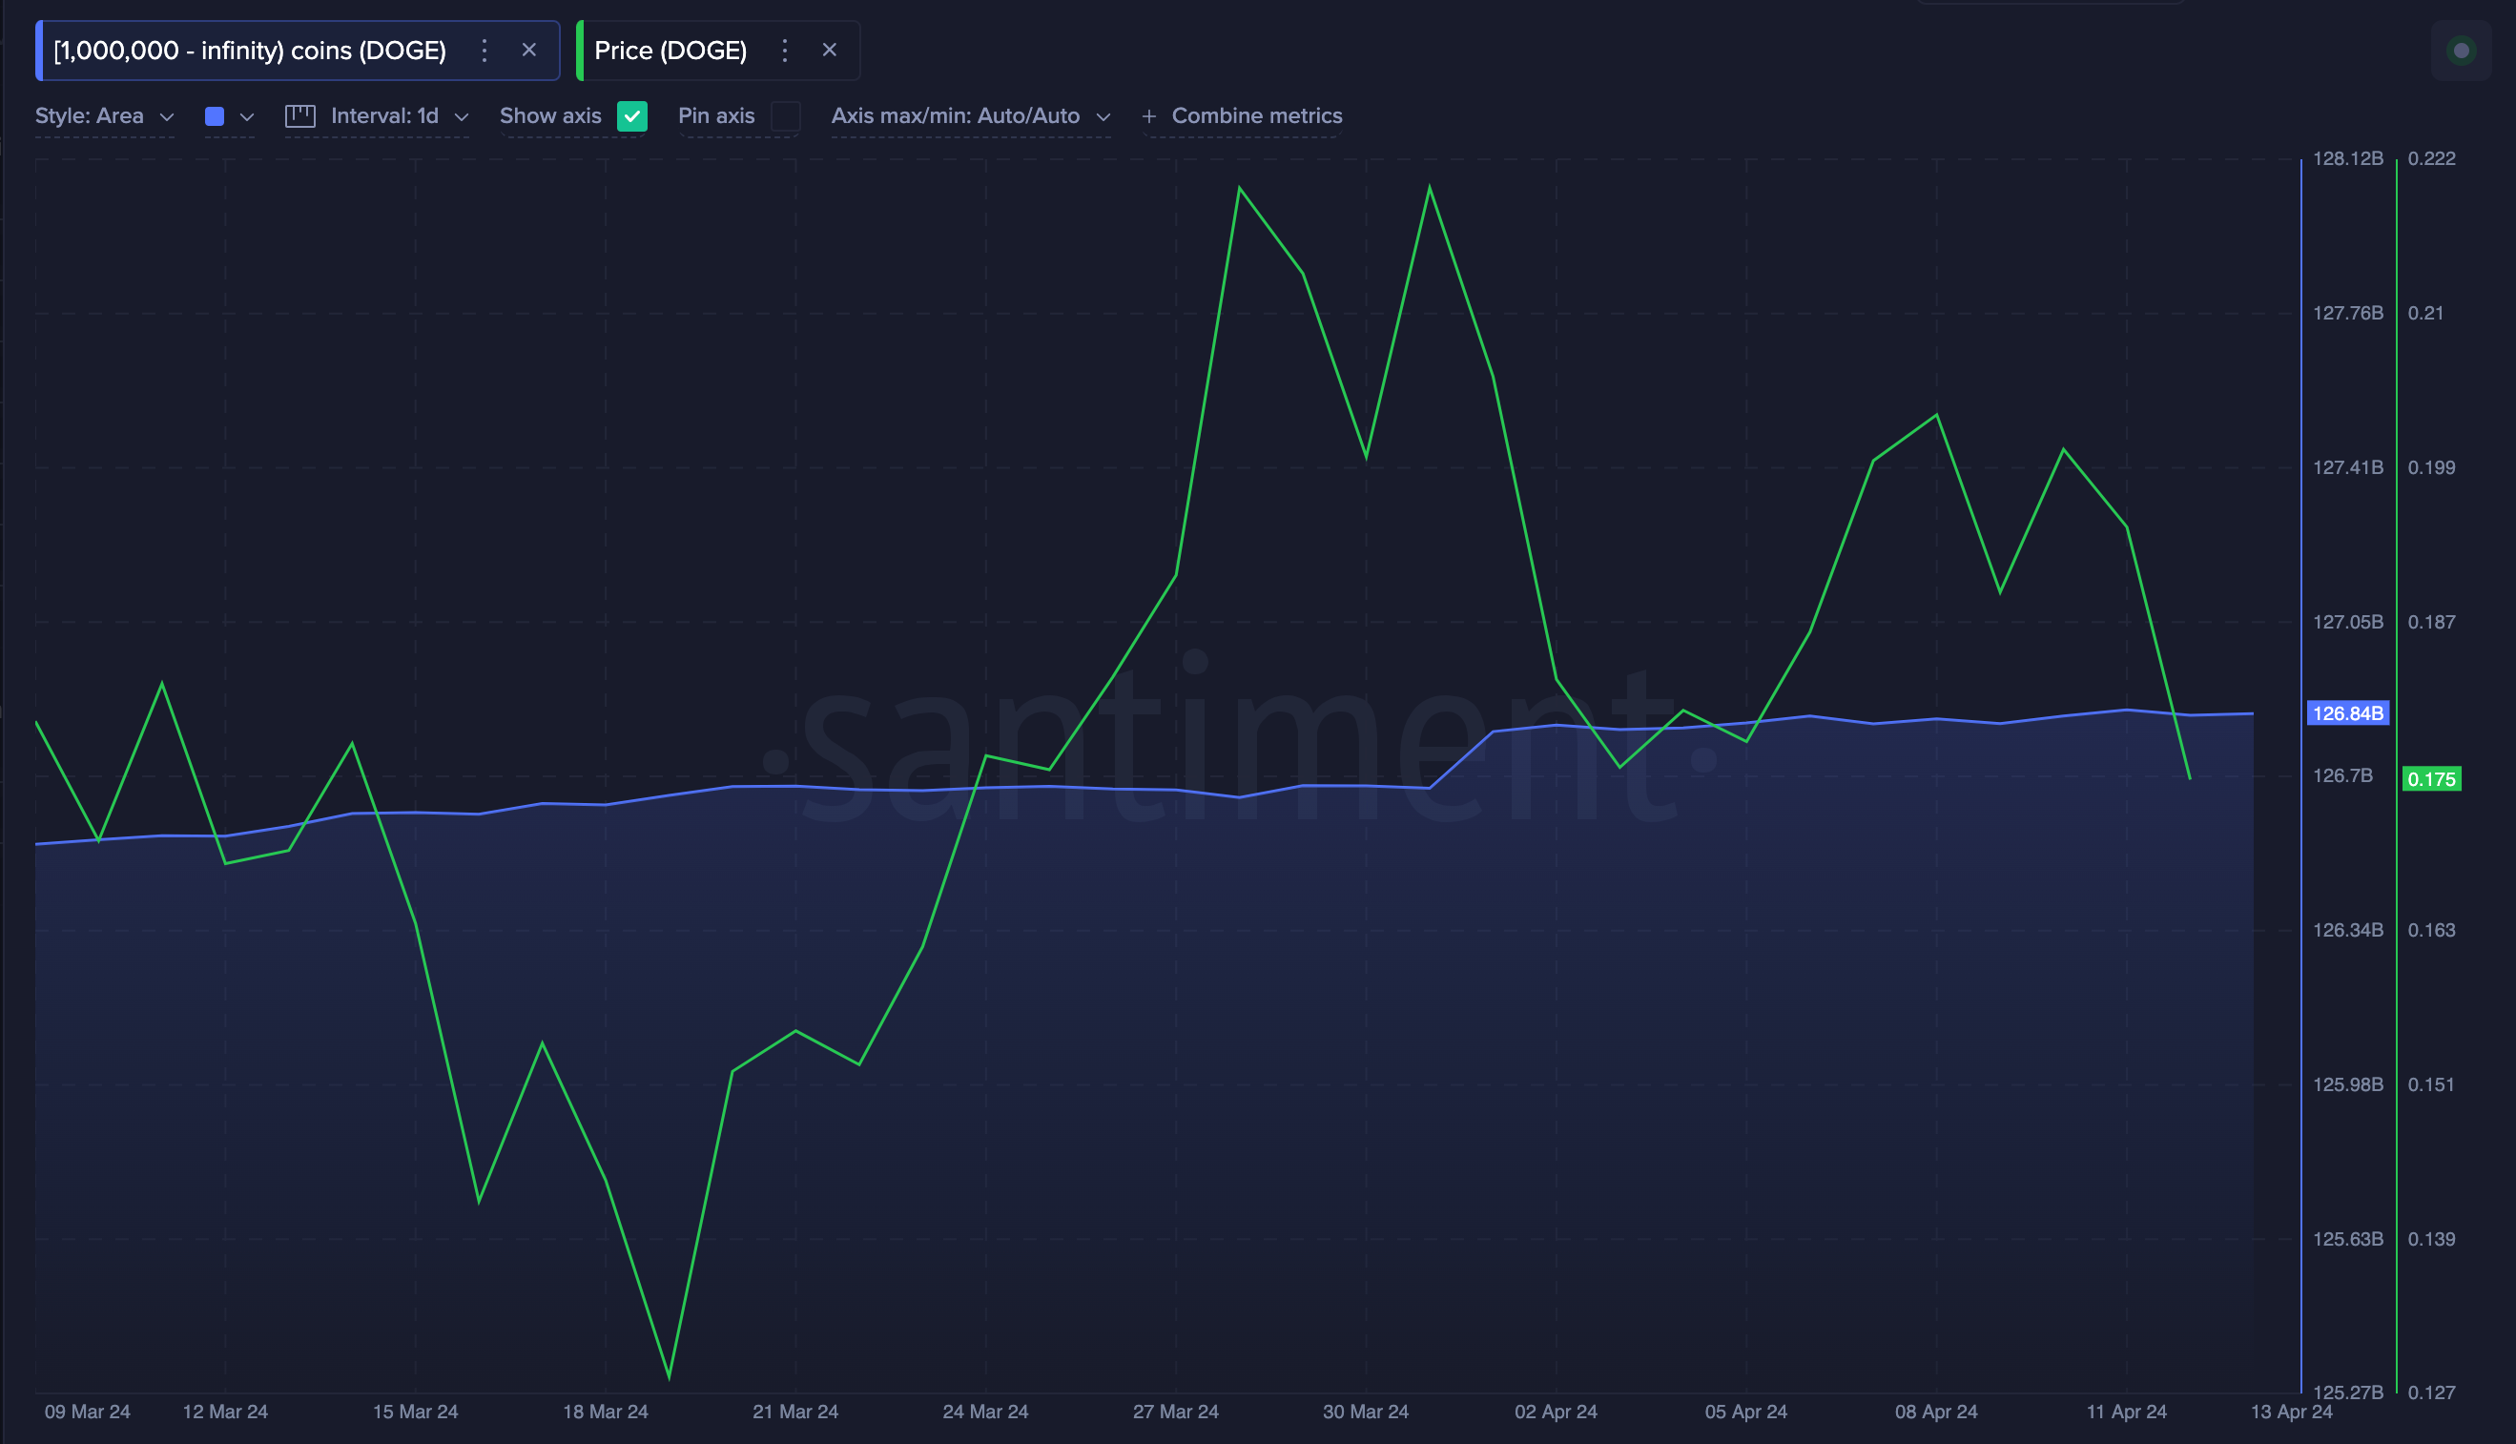Click the highlighted 126.84B axis value

2347,713
